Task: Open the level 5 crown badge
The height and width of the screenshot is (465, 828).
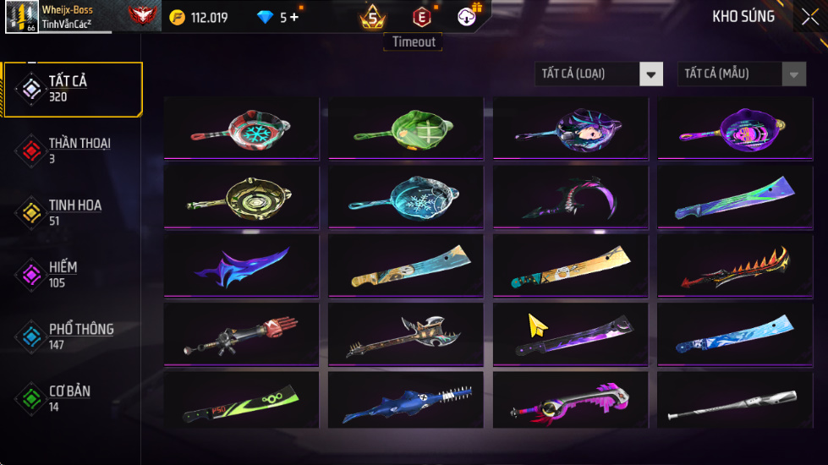Action: coord(372,17)
